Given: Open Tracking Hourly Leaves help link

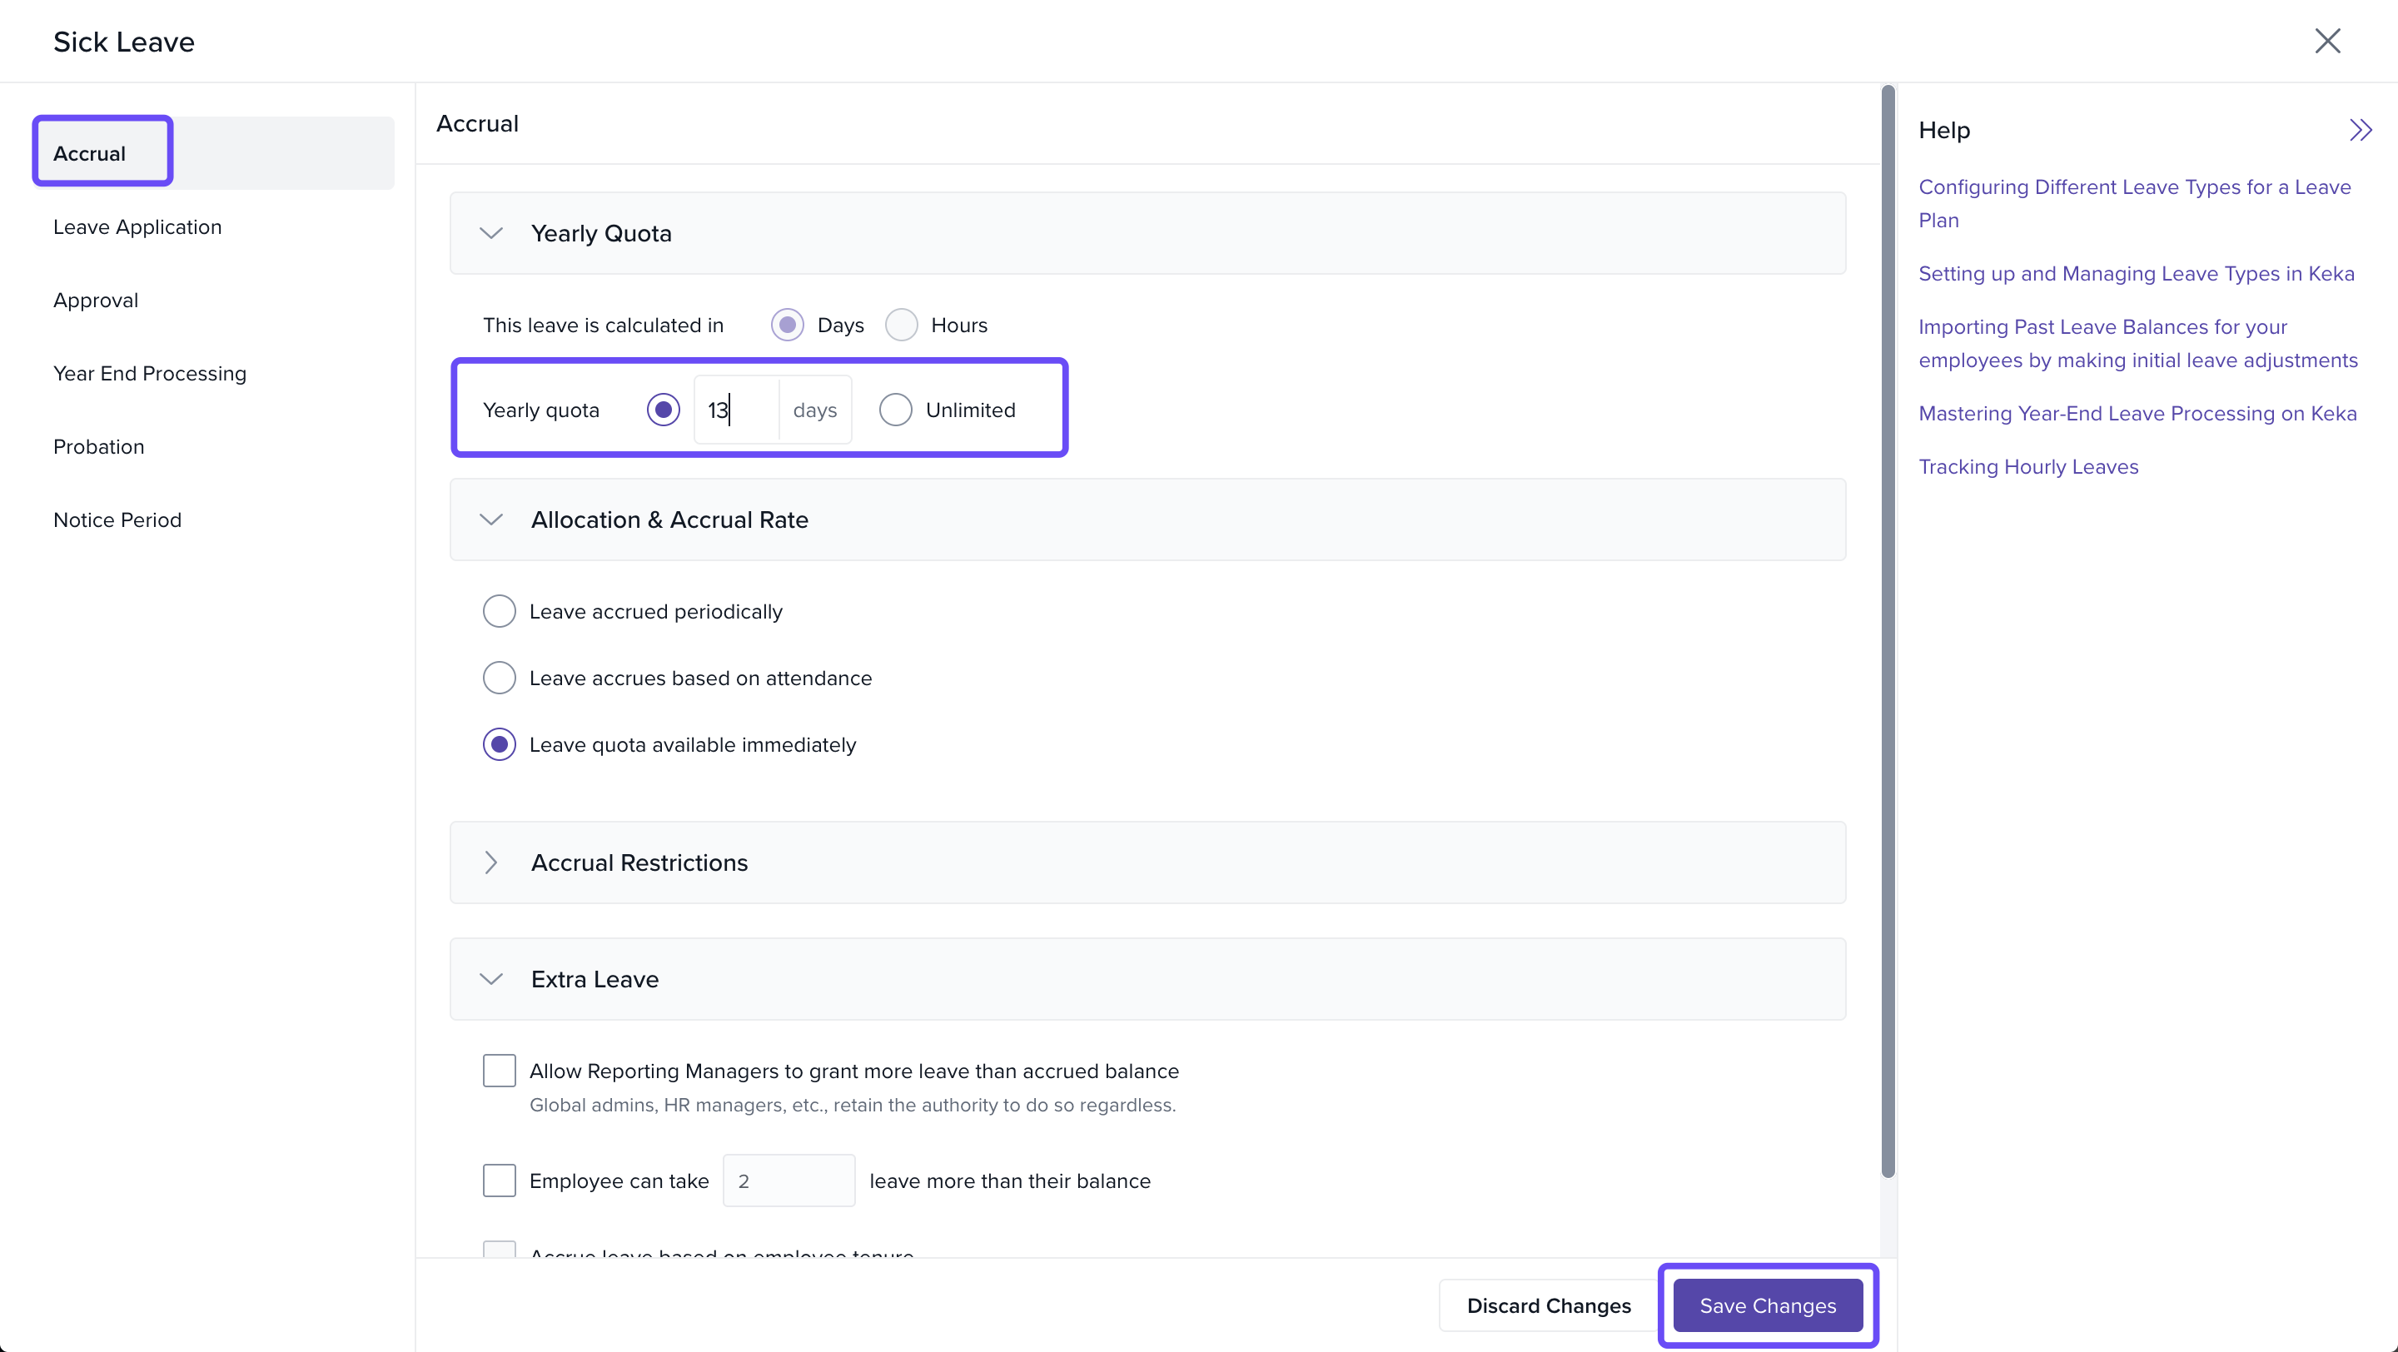Looking at the screenshot, I should 2027,467.
